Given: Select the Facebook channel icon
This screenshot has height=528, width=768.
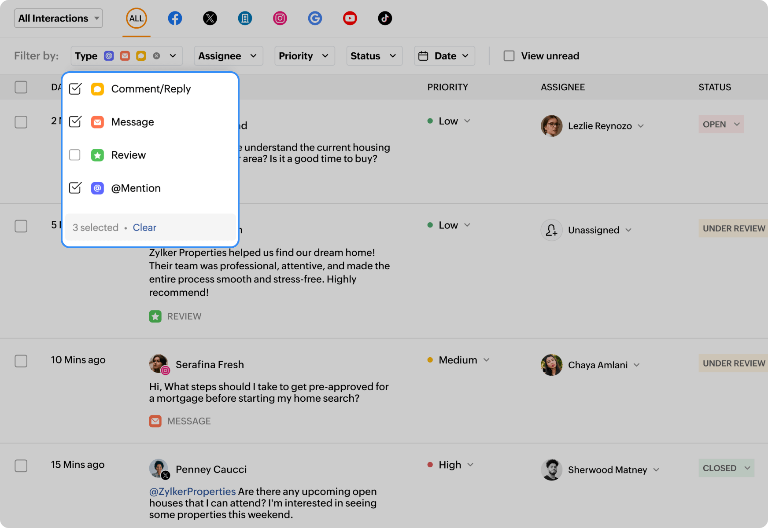Looking at the screenshot, I should [175, 18].
